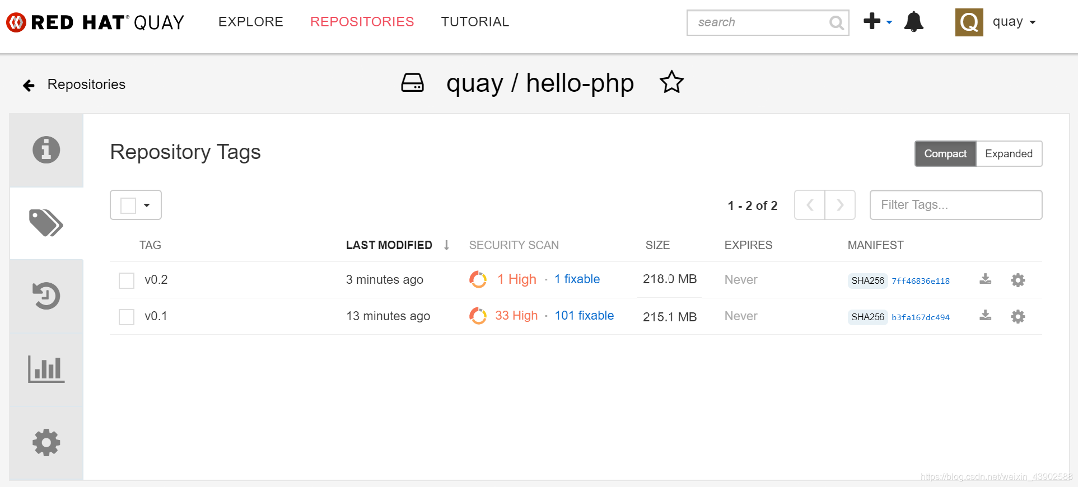
Task: Open the 33 High vulnerability report
Action: [516, 316]
